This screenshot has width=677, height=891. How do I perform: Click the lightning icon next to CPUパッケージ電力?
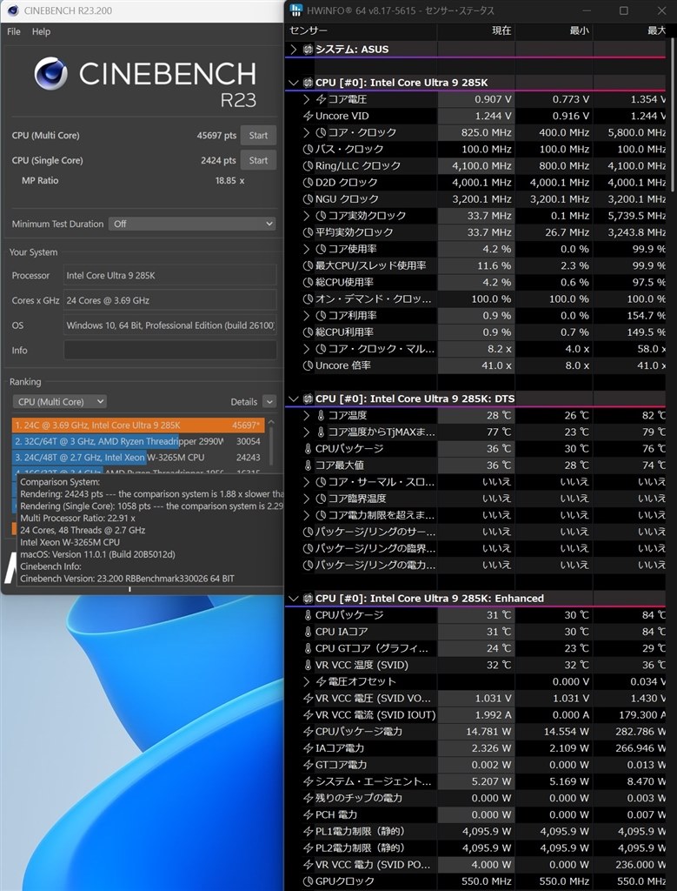[309, 731]
